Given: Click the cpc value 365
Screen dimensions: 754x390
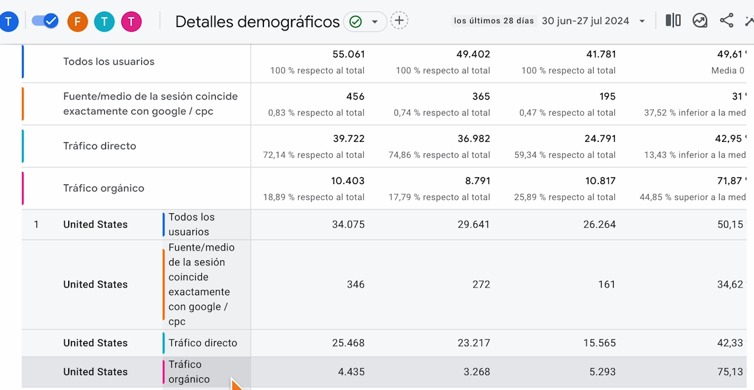Looking at the screenshot, I should tap(481, 96).
